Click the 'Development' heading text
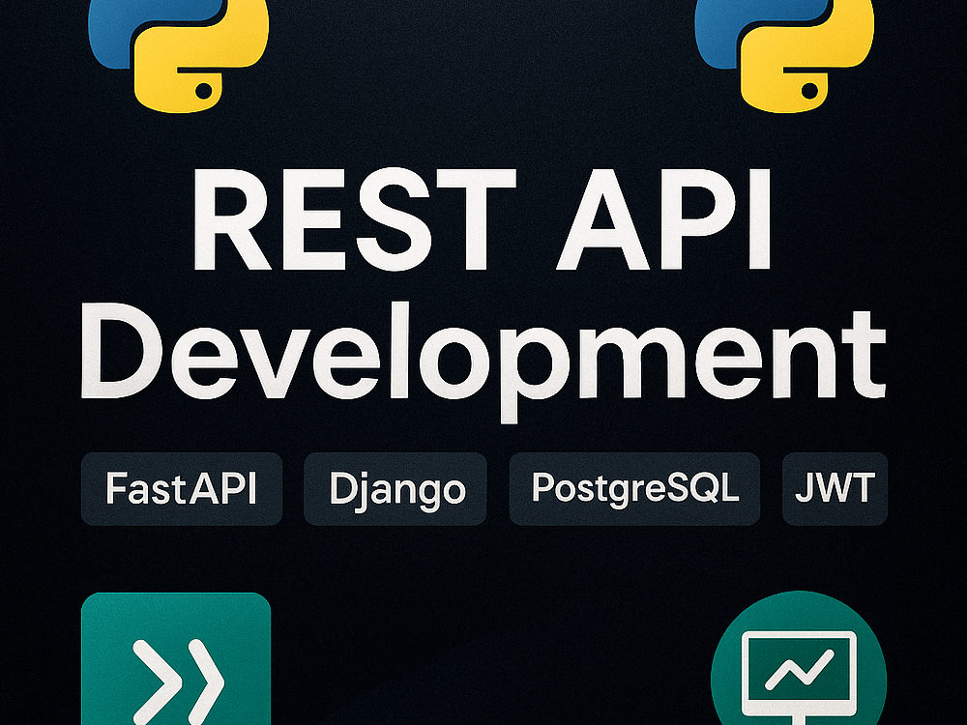 pos(483,361)
